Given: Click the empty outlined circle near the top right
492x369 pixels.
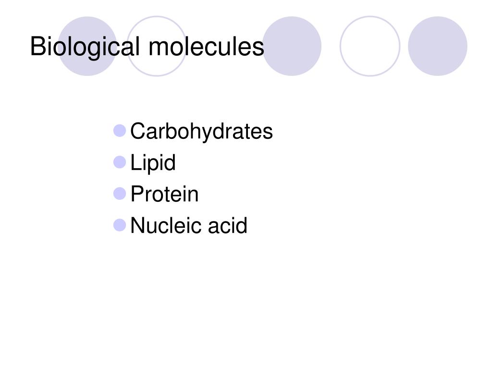Looking at the screenshot, I should click(370, 46).
